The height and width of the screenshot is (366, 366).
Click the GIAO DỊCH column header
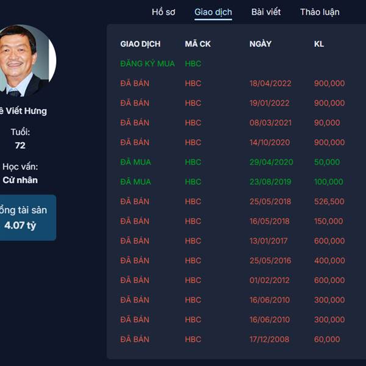tap(140, 44)
